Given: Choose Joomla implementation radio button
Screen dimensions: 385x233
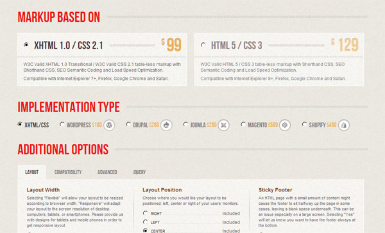Looking at the screenshot, I should [185, 124].
